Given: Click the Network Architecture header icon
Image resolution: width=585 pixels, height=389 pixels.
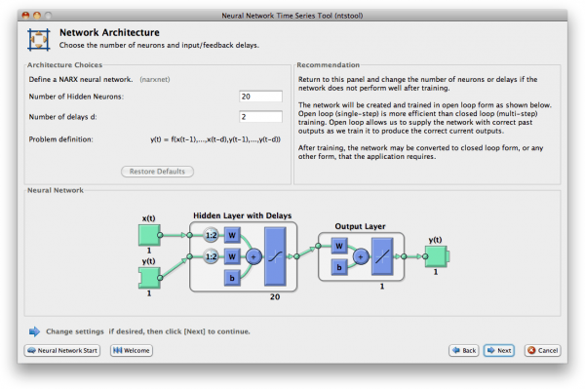Looking at the screenshot, I should coord(38,40).
